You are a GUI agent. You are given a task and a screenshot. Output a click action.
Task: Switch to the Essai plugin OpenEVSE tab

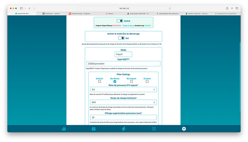click(x=138, y=14)
